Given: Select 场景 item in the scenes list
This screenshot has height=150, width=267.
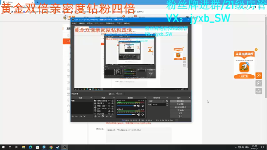Looking at the screenshot, I should (x=82, y=101).
